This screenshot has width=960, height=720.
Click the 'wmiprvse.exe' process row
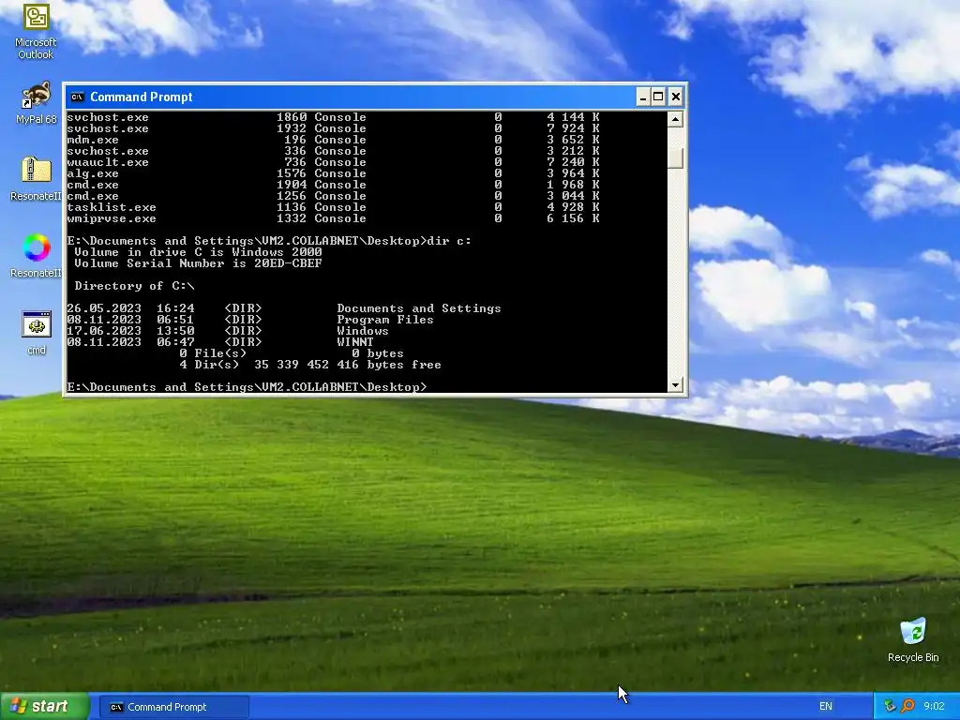pyautogui.click(x=333, y=218)
